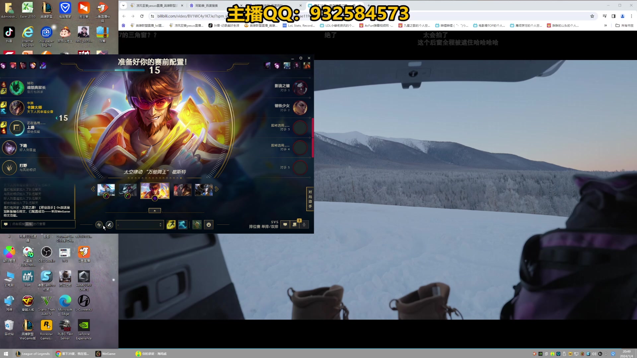Select the Flash summoner spell slot

click(171, 225)
